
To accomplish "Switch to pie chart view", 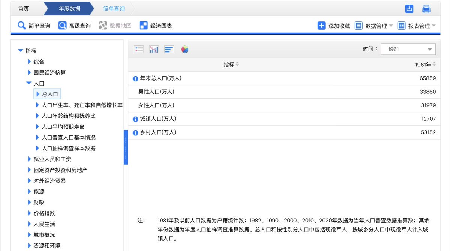I will coord(184,49).
